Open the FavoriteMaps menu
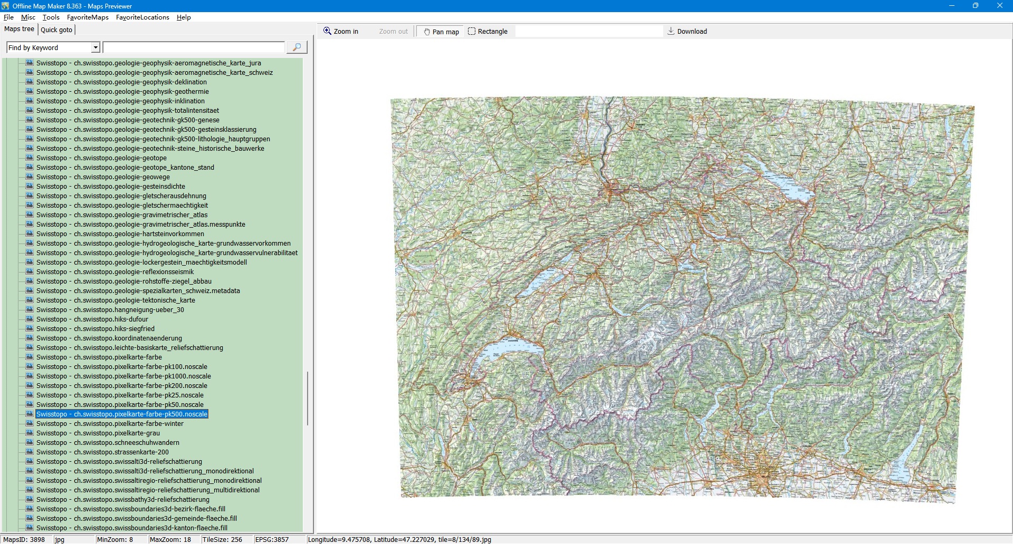 tap(88, 17)
